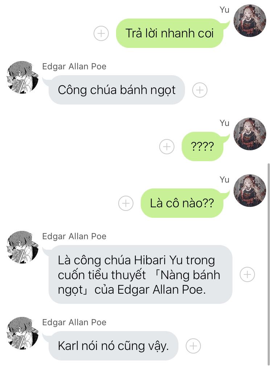Tap plus icon beside "????" message

pos(167,147)
